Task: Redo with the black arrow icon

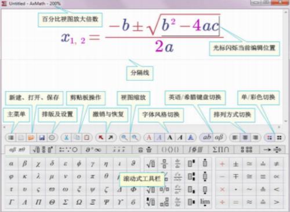Action: (x=111, y=138)
